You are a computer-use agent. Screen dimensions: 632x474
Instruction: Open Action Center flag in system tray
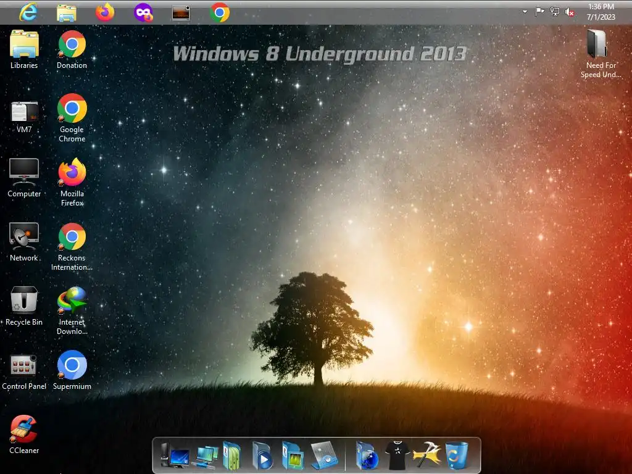tap(539, 12)
